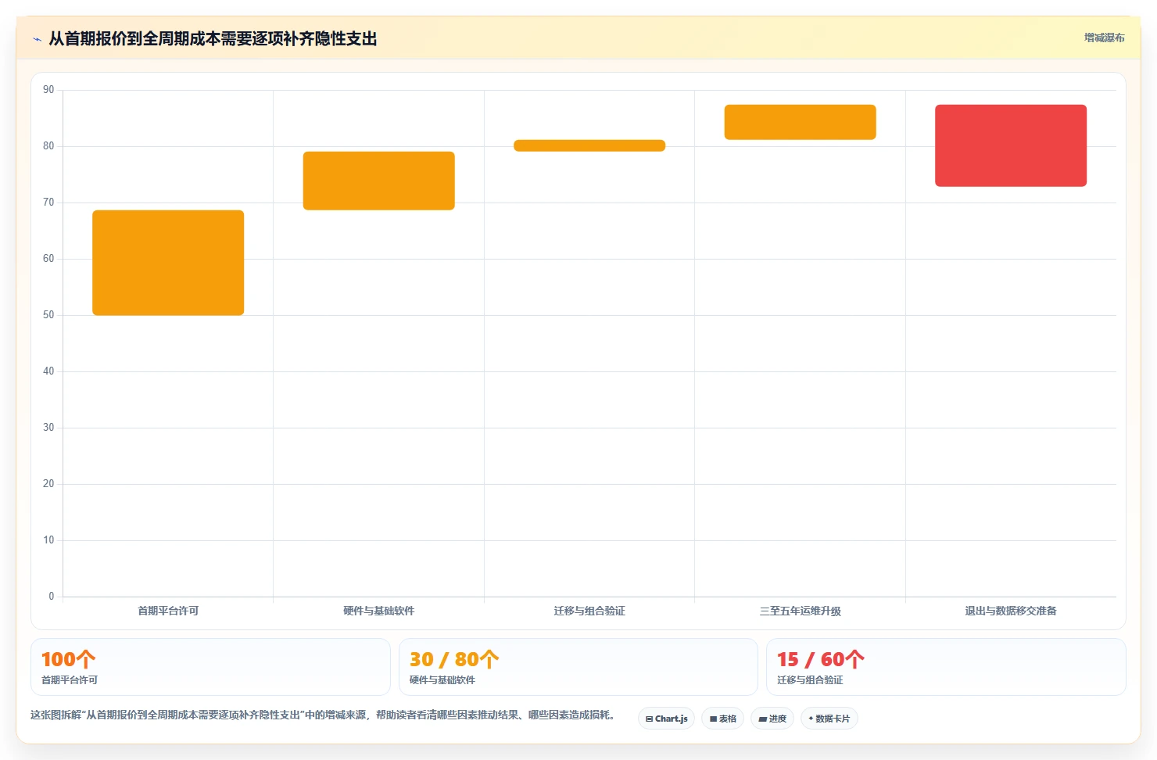
Task: Select the orange 硬件与基础软件 waterfall bar
Action: coord(379,181)
